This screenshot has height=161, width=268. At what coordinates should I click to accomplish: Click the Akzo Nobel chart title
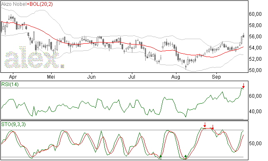coord(14,4)
